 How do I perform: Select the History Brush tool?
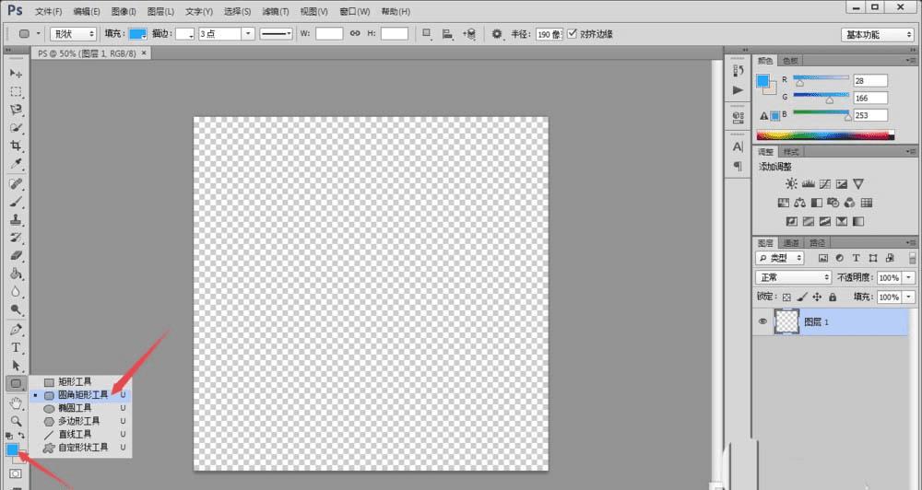coord(16,238)
